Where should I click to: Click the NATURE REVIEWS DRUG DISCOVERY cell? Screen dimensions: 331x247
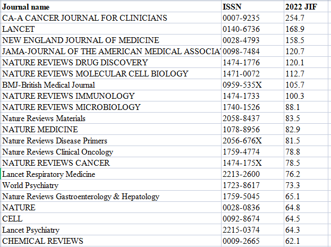(111, 63)
